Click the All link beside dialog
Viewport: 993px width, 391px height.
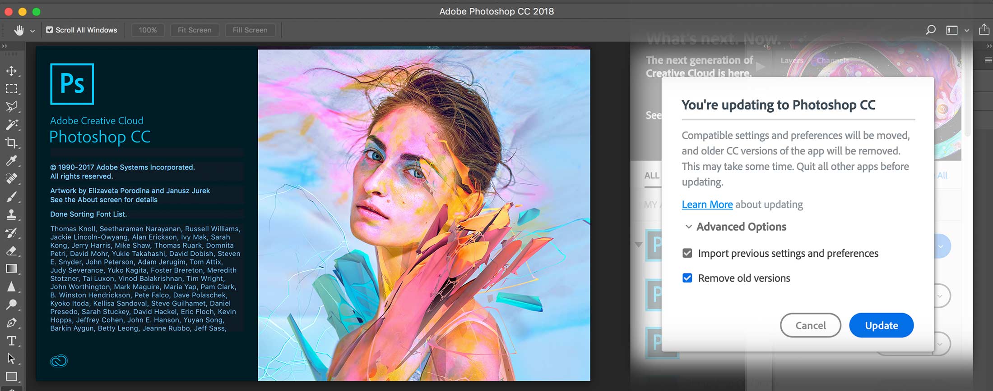pyautogui.click(x=942, y=176)
